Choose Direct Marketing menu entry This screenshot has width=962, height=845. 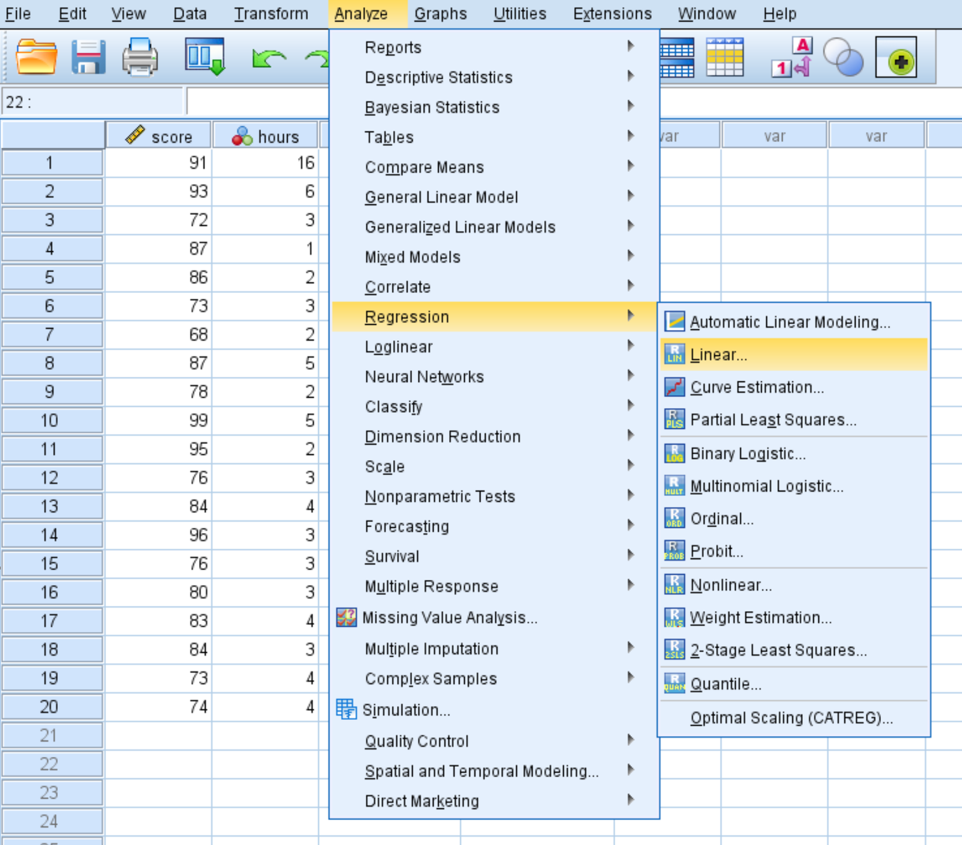click(x=494, y=801)
